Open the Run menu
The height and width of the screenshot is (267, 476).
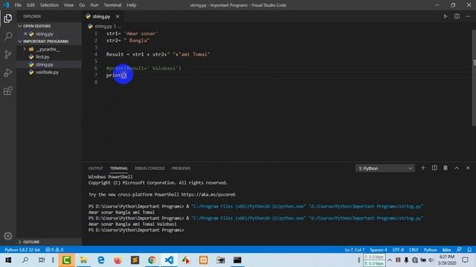pos(94,5)
